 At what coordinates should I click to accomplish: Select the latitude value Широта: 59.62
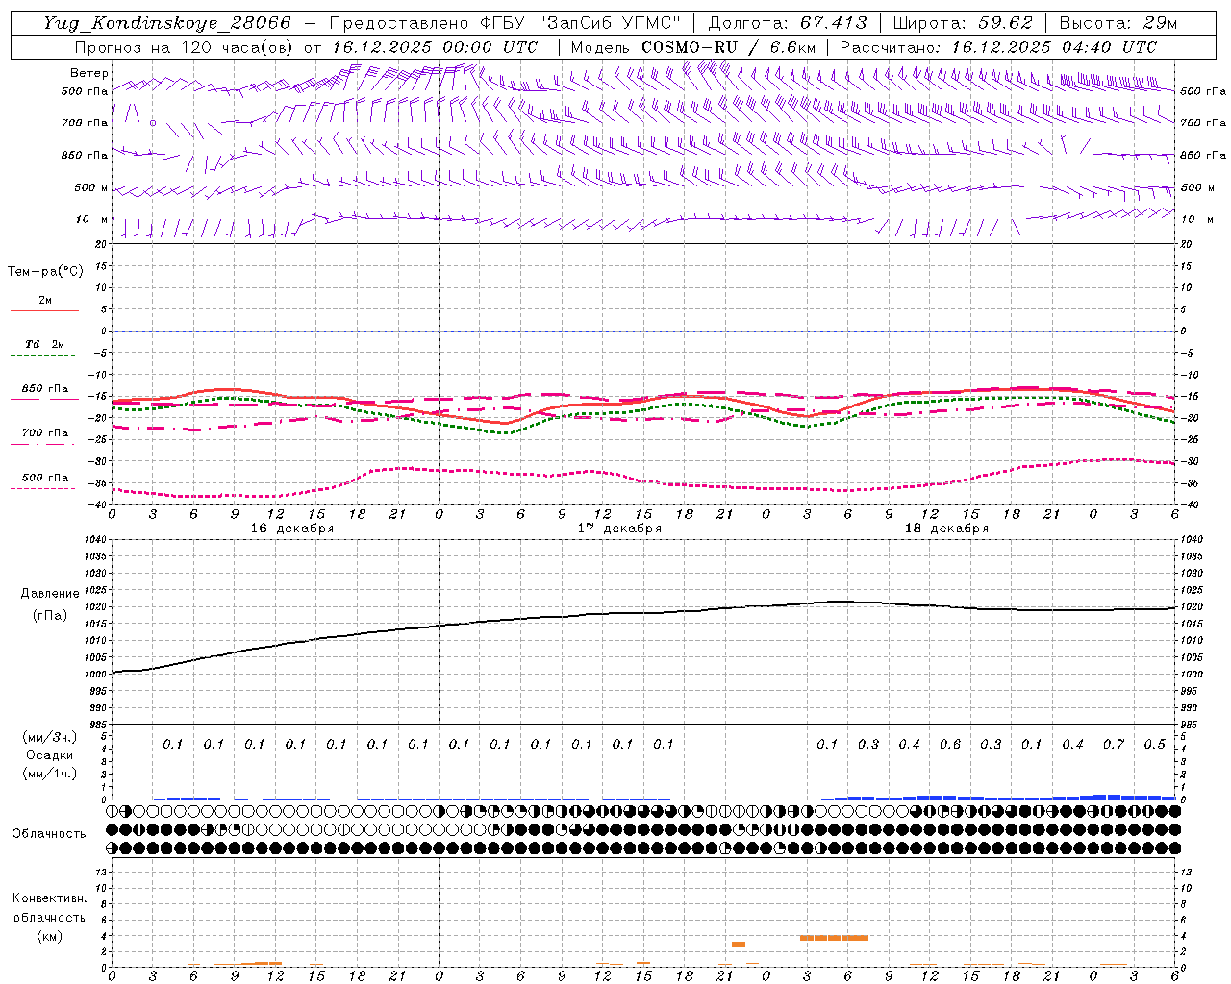click(x=963, y=23)
